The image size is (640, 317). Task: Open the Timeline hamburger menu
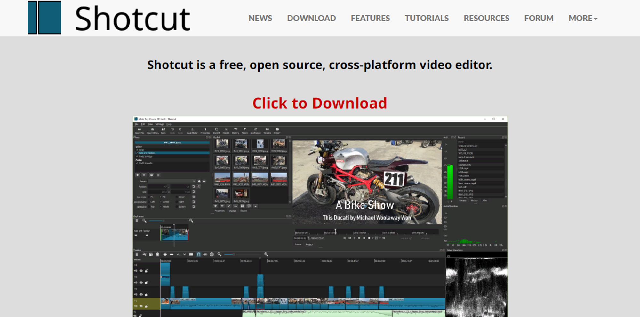pyautogui.click(x=137, y=254)
